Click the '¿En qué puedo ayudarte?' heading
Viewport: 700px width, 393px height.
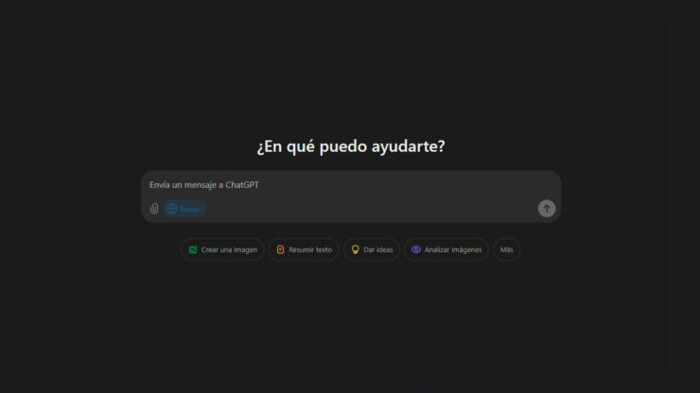(x=351, y=146)
